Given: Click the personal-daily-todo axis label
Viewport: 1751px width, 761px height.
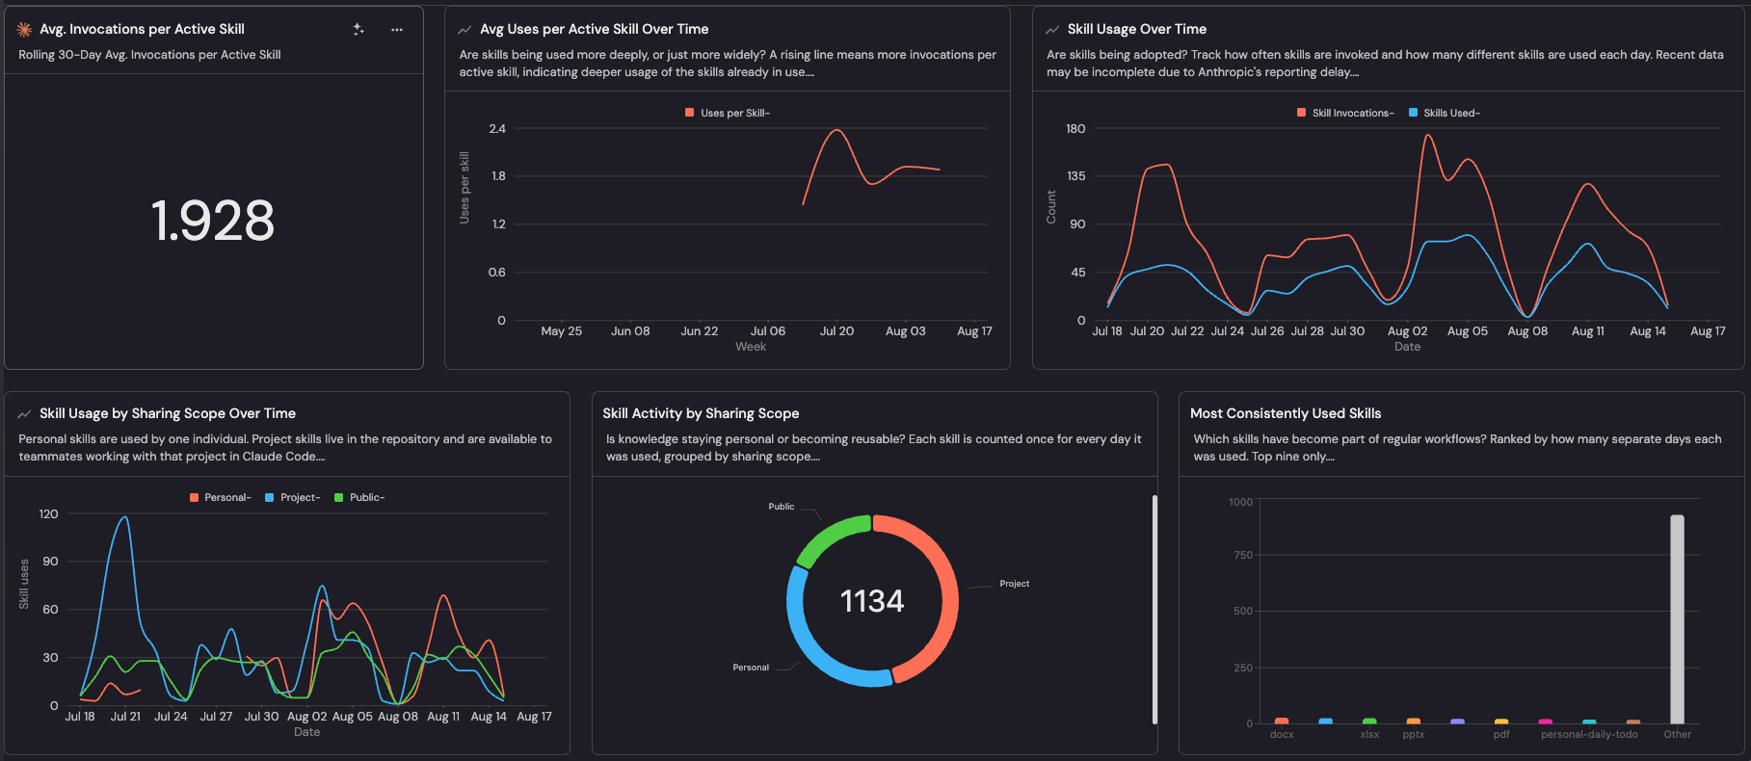Looking at the screenshot, I should [x=1589, y=734].
